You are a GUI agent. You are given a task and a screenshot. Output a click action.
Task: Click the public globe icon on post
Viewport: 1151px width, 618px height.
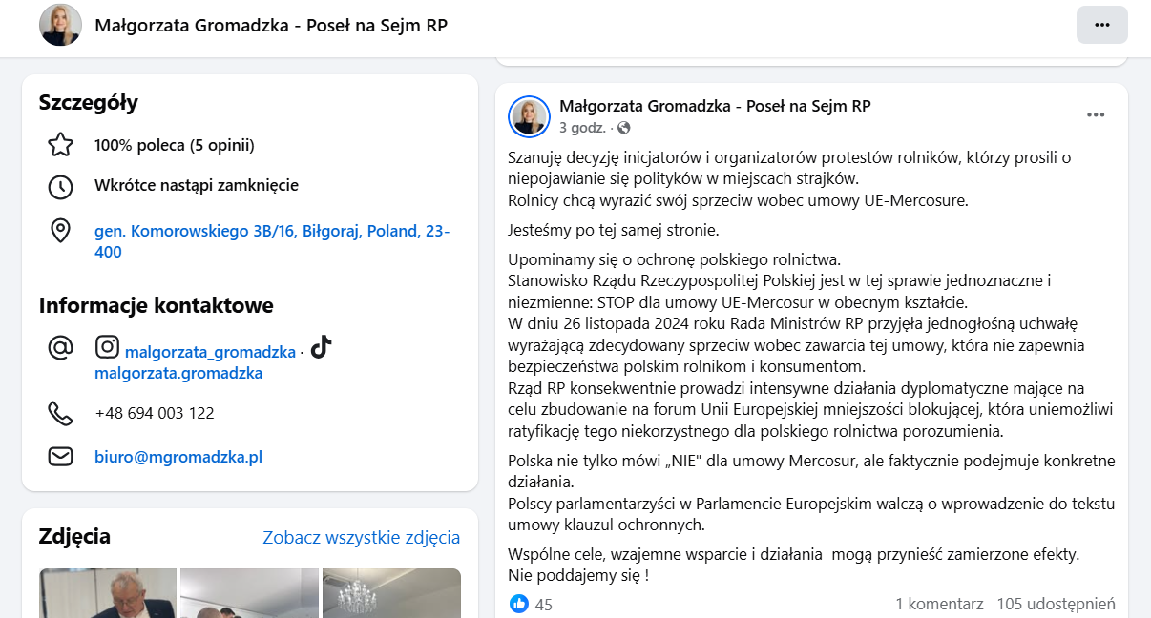624,128
